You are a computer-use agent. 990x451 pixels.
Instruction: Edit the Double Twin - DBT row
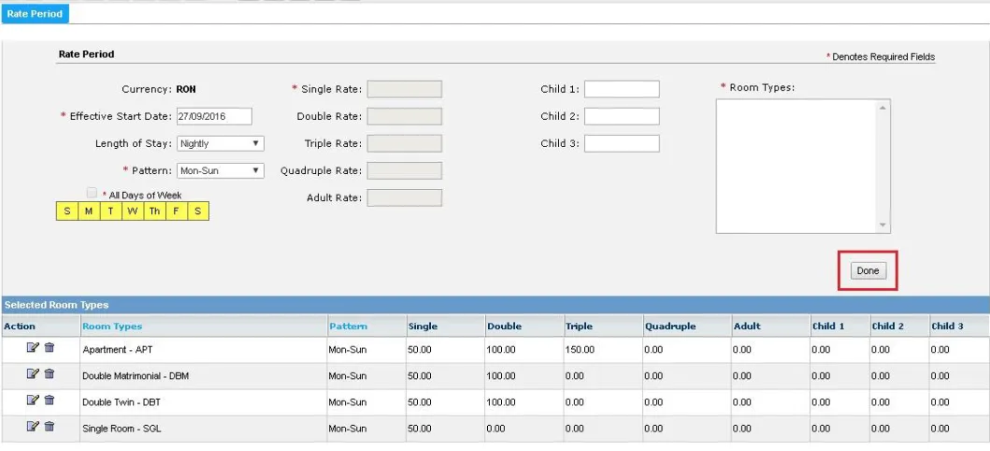click(33, 400)
